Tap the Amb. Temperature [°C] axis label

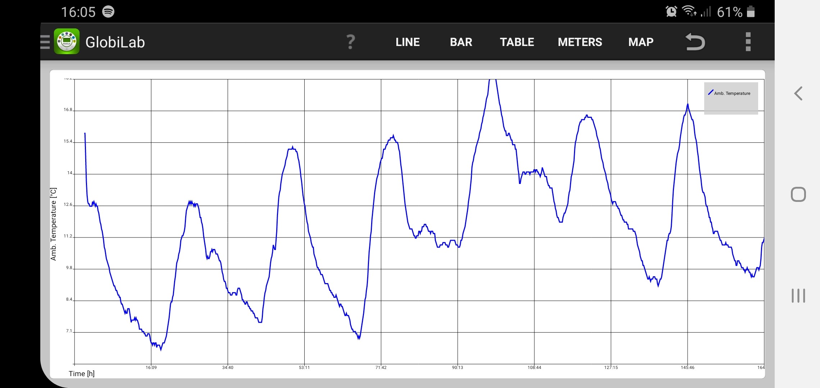coord(54,224)
